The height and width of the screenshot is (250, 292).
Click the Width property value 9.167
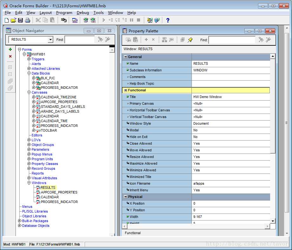click(x=198, y=217)
